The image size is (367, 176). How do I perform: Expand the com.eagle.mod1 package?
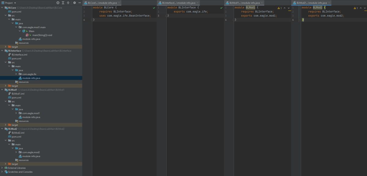coord(17,113)
